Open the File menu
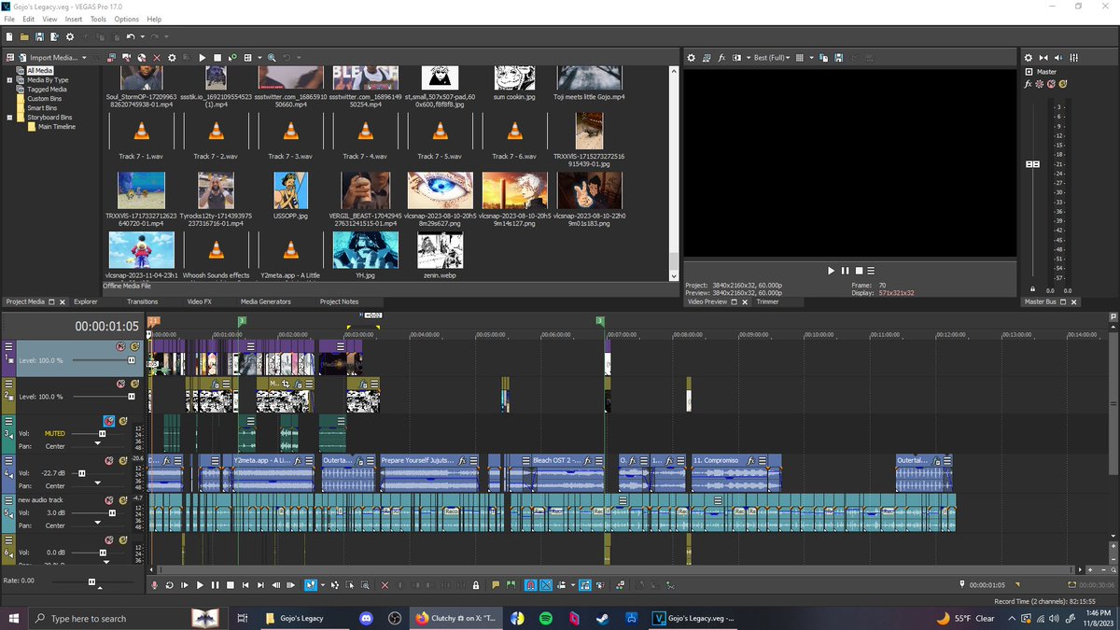1120x630 pixels. coord(9,19)
